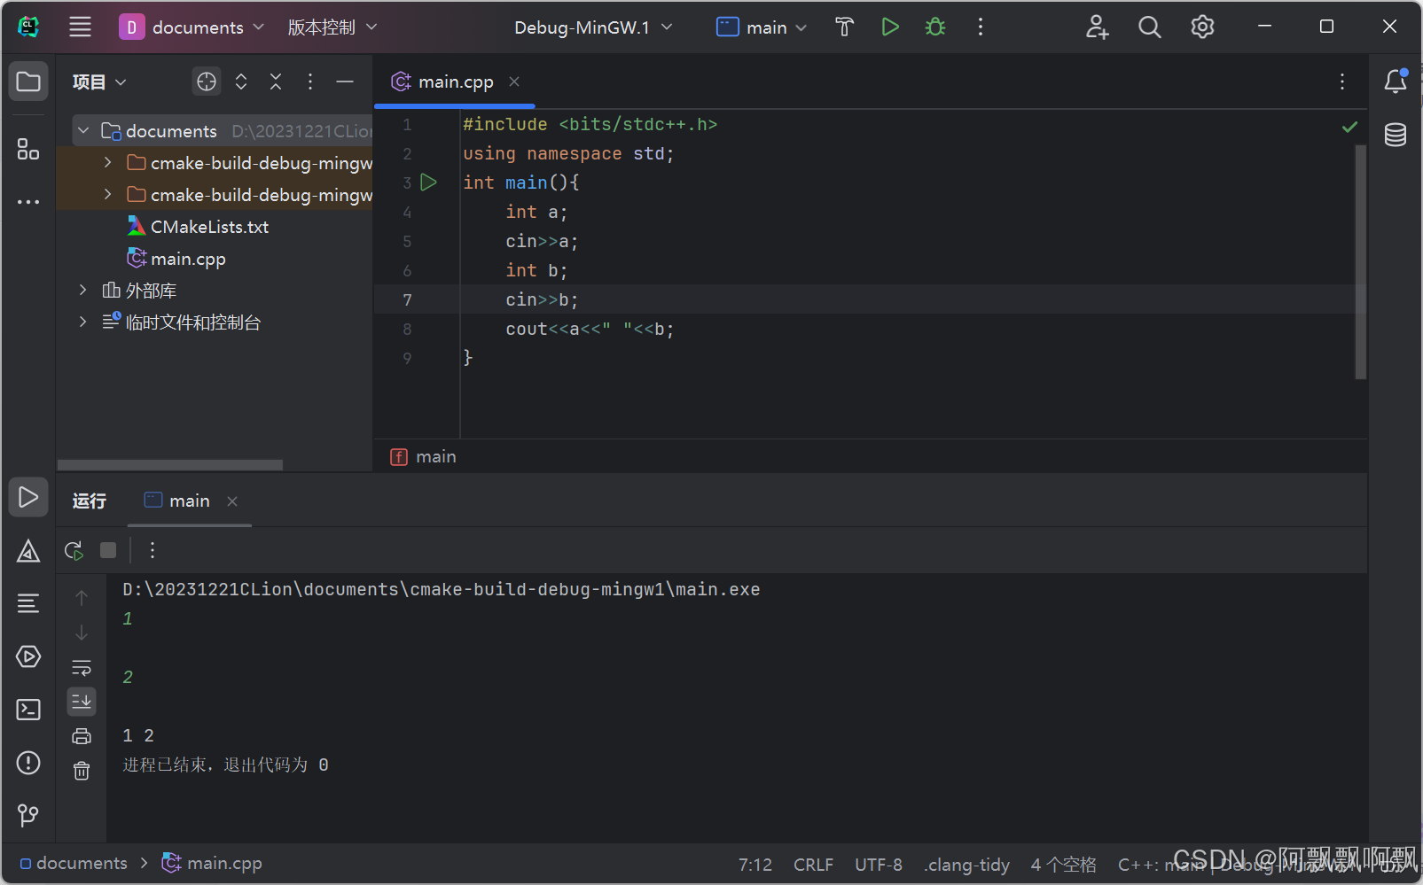Rerun main with circular arrow icon

click(x=74, y=549)
